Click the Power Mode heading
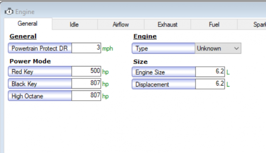This screenshot has width=266, height=153. (30, 61)
